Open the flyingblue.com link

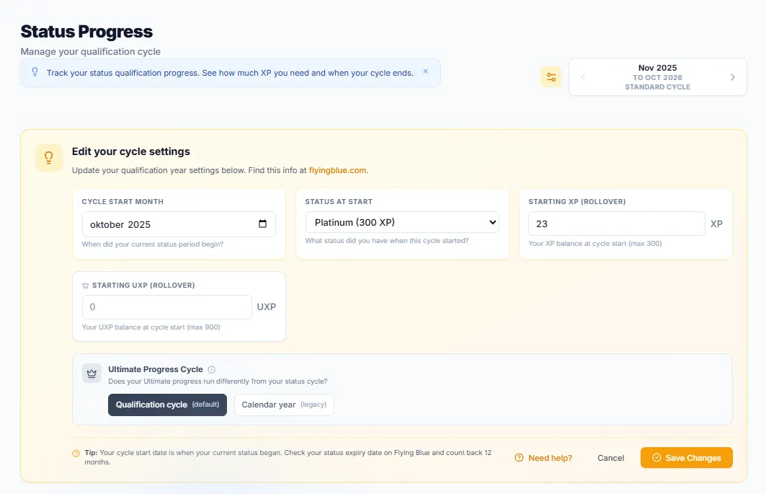point(337,171)
